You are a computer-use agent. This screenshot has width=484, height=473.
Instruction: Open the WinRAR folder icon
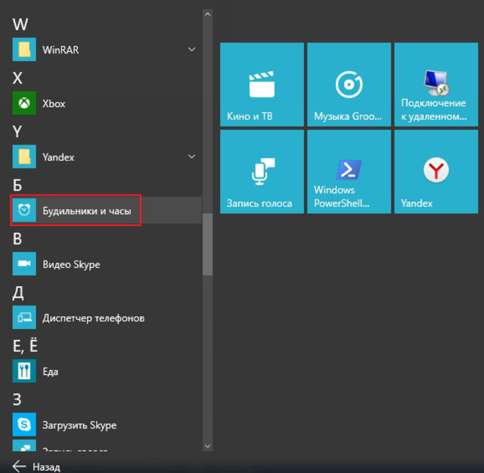click(x=24, y=50)
